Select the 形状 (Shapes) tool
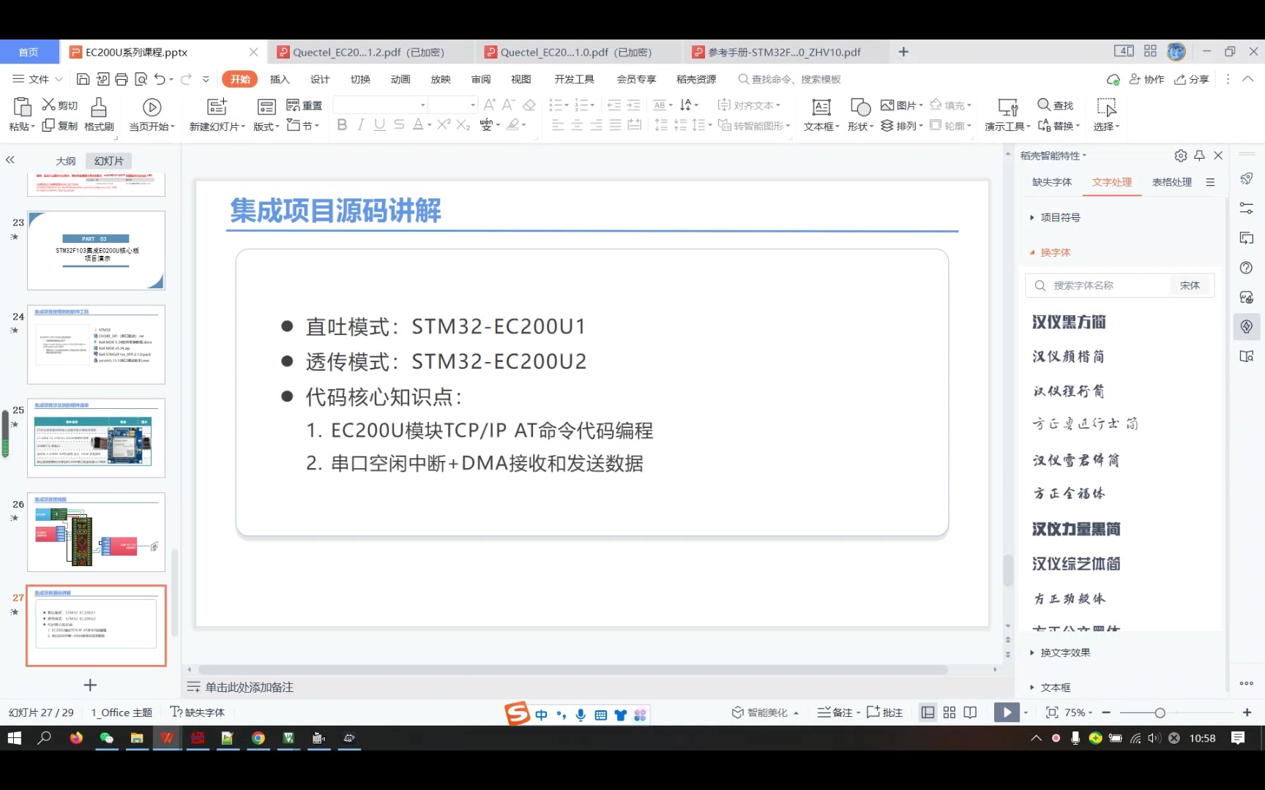 [x=858, y=113]
